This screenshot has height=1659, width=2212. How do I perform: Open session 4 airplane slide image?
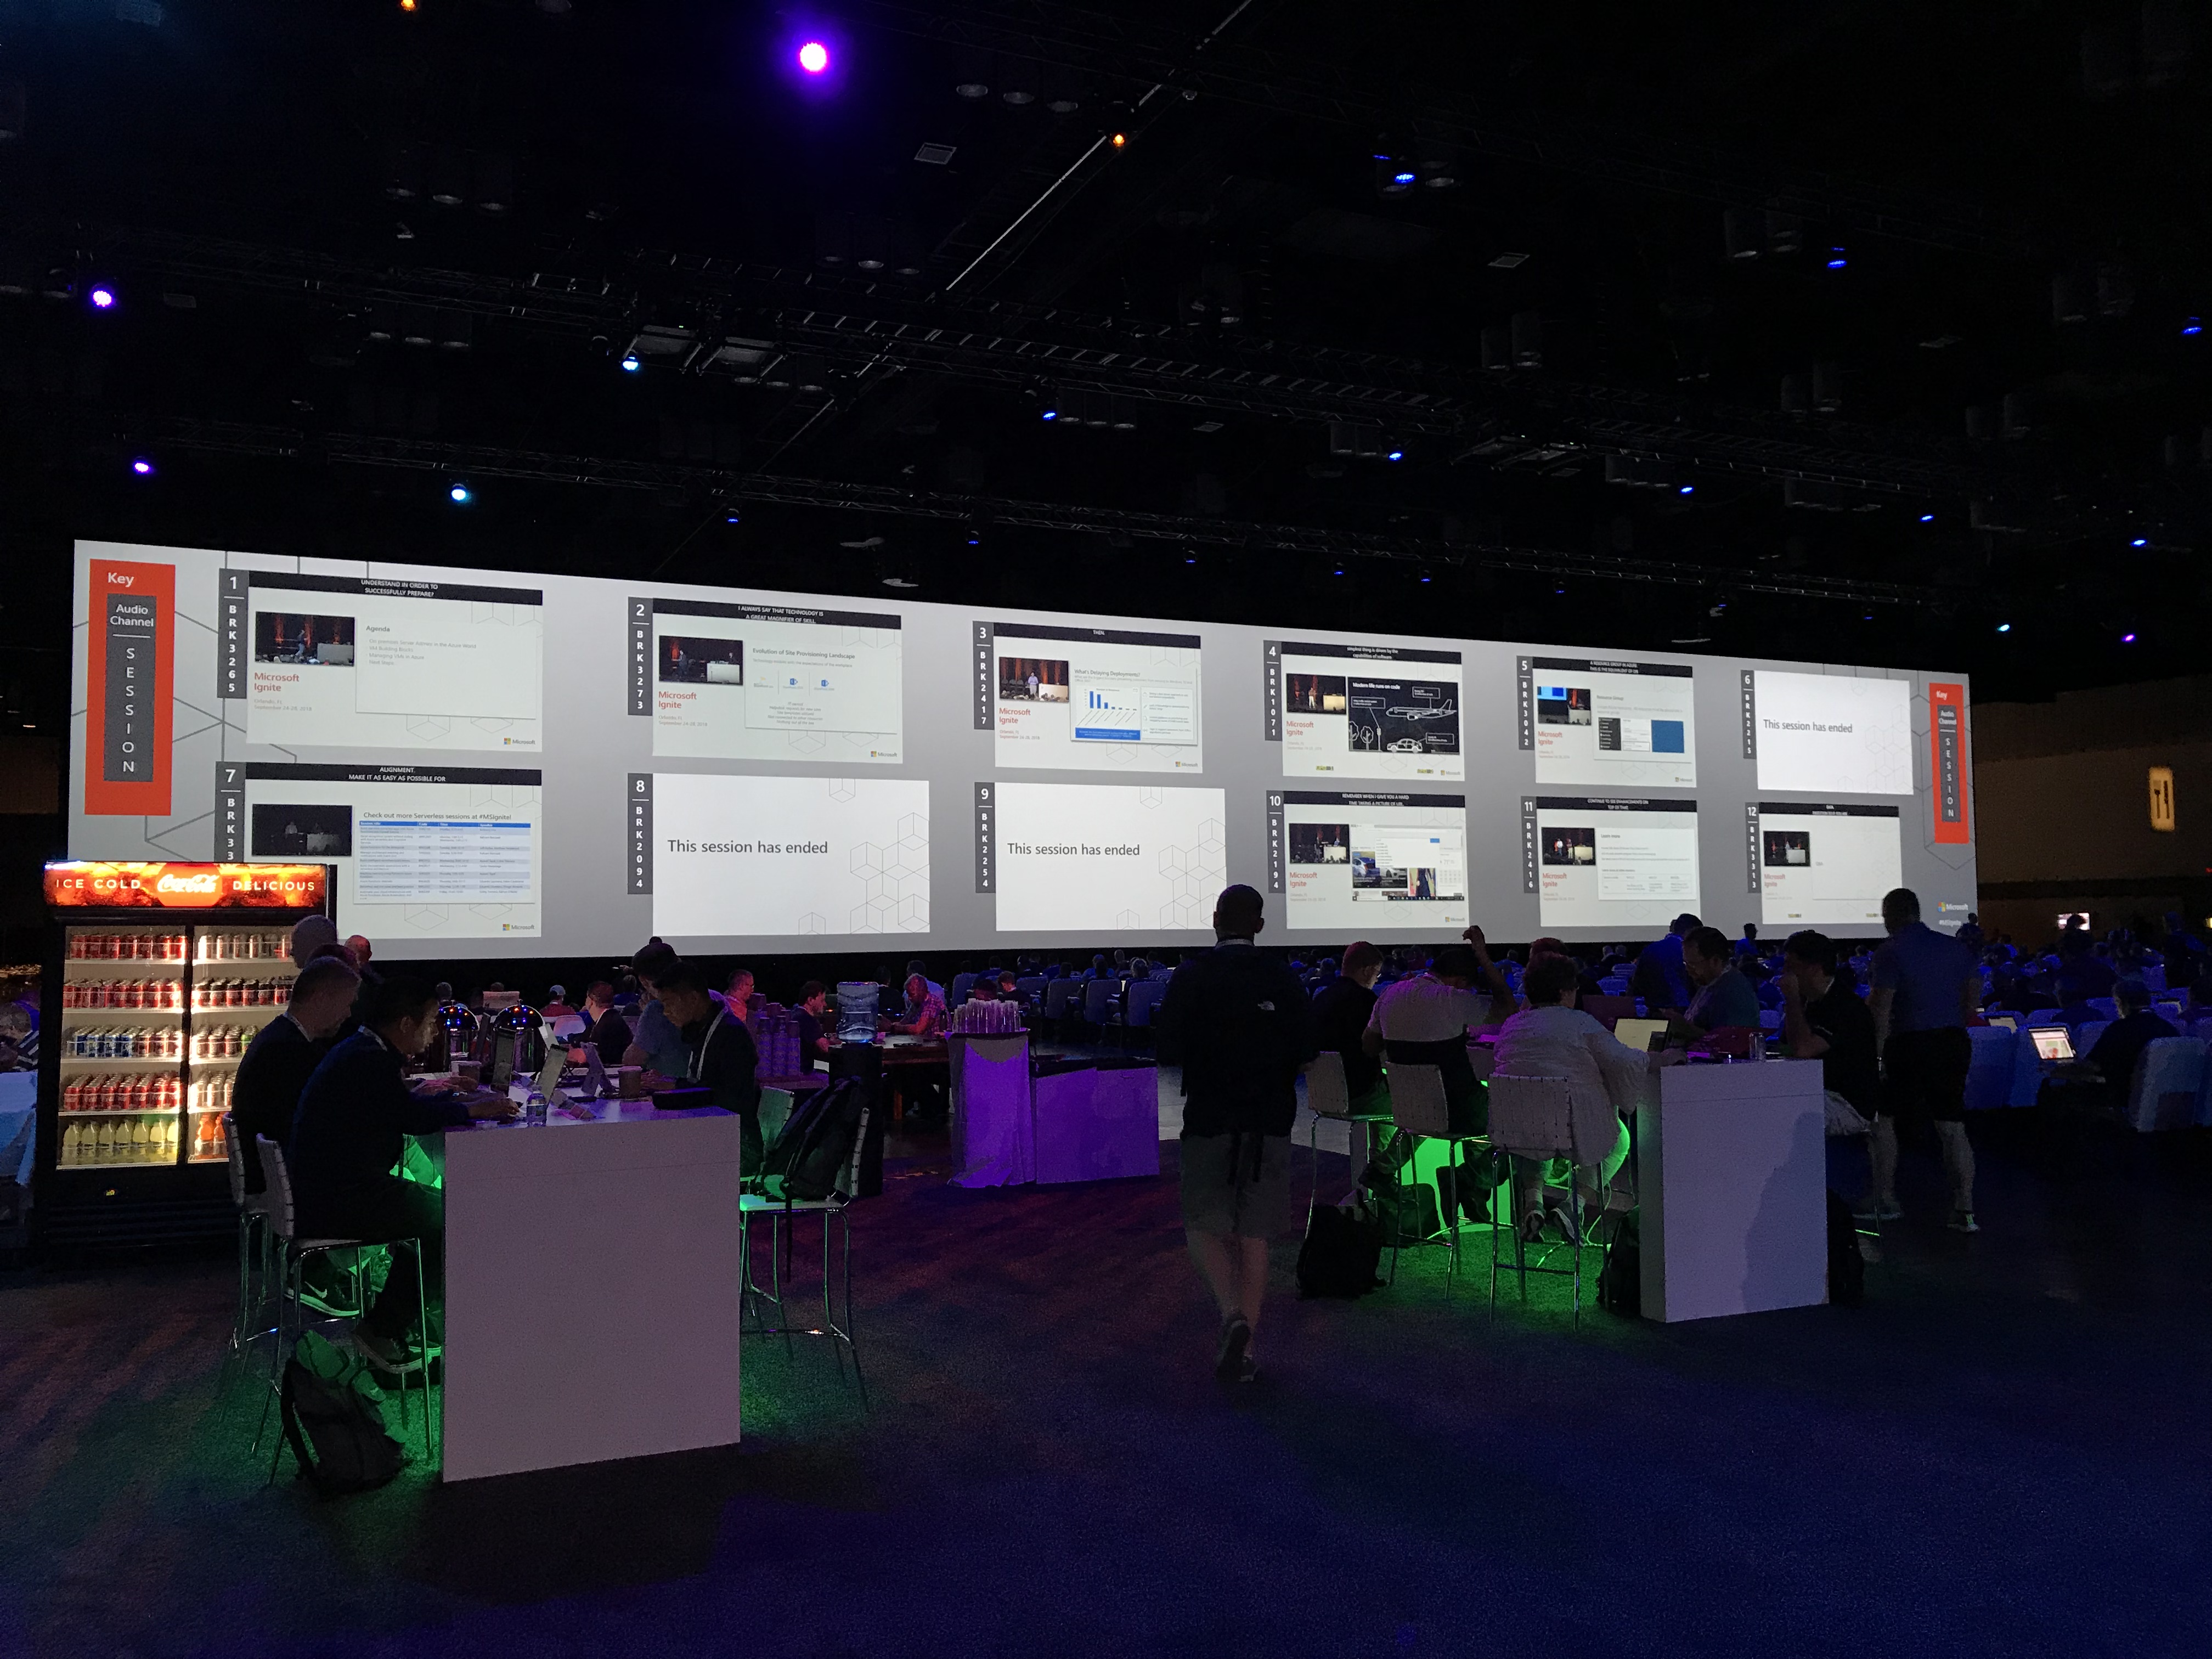click(1404, 717)
